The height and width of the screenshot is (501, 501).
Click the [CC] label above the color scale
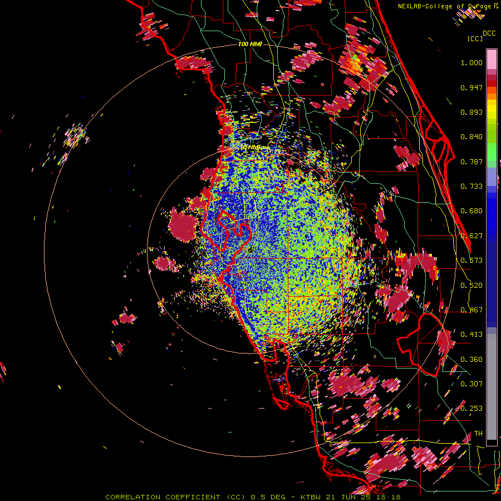tap(475, 38)
